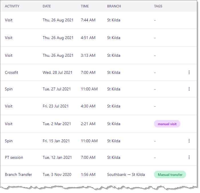This screenshot has height=193, width=200.
Task: Select the Visit on Fri, 23 Jul 2021
Action: 99,106
